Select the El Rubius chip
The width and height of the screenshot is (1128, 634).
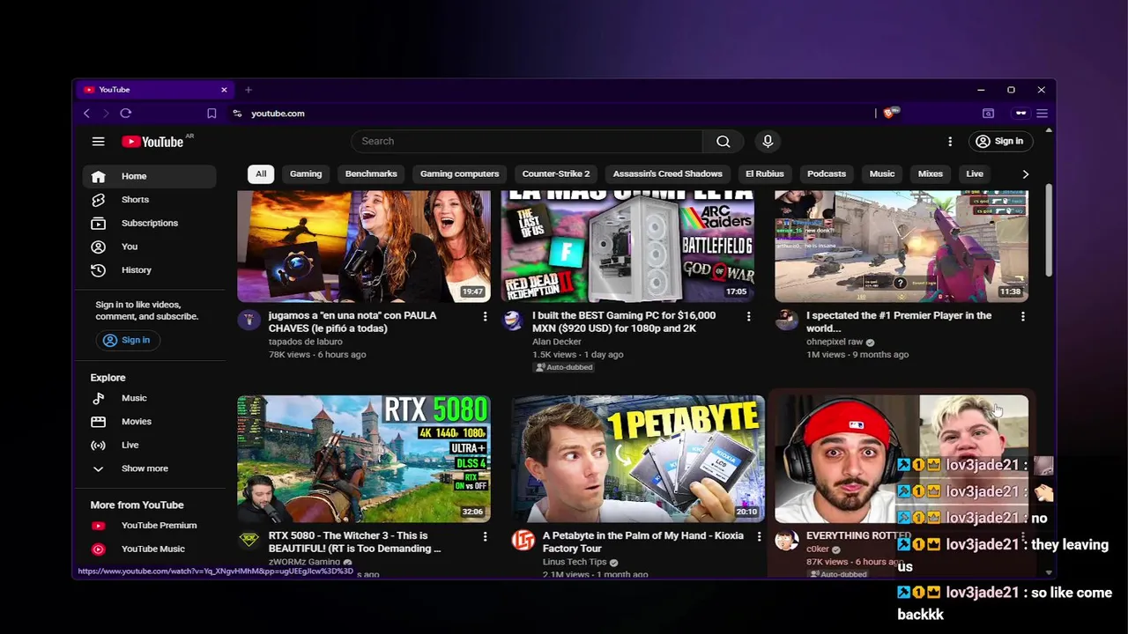pyautogui.click(x=764, y=173)
